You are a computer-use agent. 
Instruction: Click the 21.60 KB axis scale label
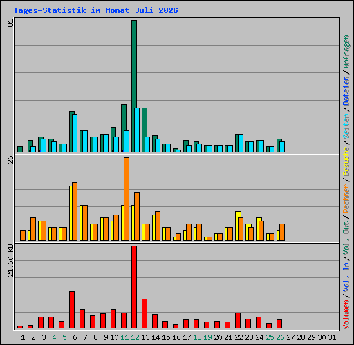[10, 261]
